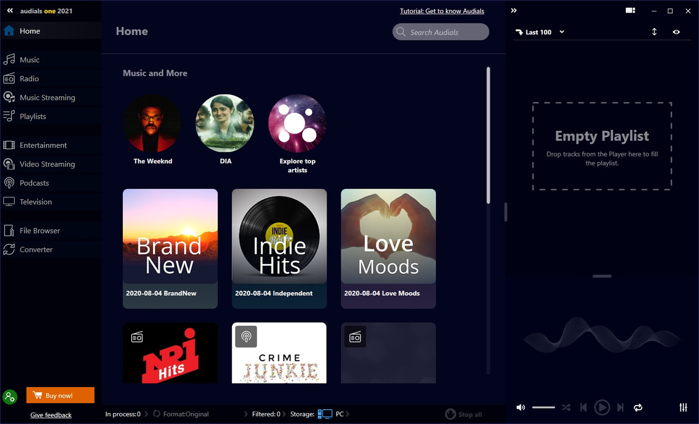Mute the player volume

521,408
